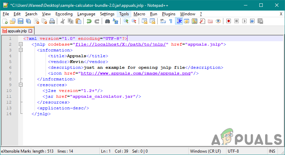Screen dimensions: 285x155
Task: Click the codebase file://localhost URL link
Action: tap(121, 44)
